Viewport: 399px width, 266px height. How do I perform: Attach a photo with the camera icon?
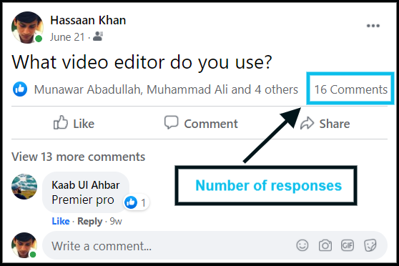325,246
